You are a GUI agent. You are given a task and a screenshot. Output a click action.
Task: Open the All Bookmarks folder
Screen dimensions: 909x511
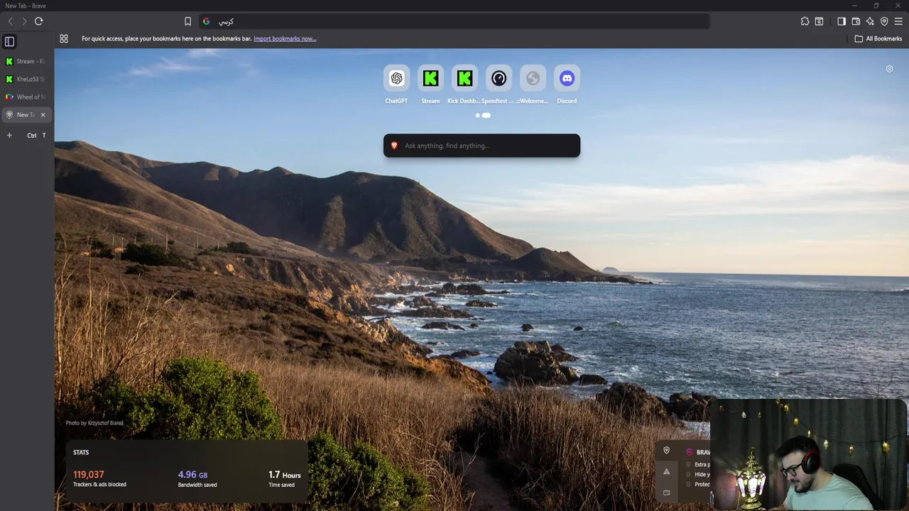[x=878, y=38]
